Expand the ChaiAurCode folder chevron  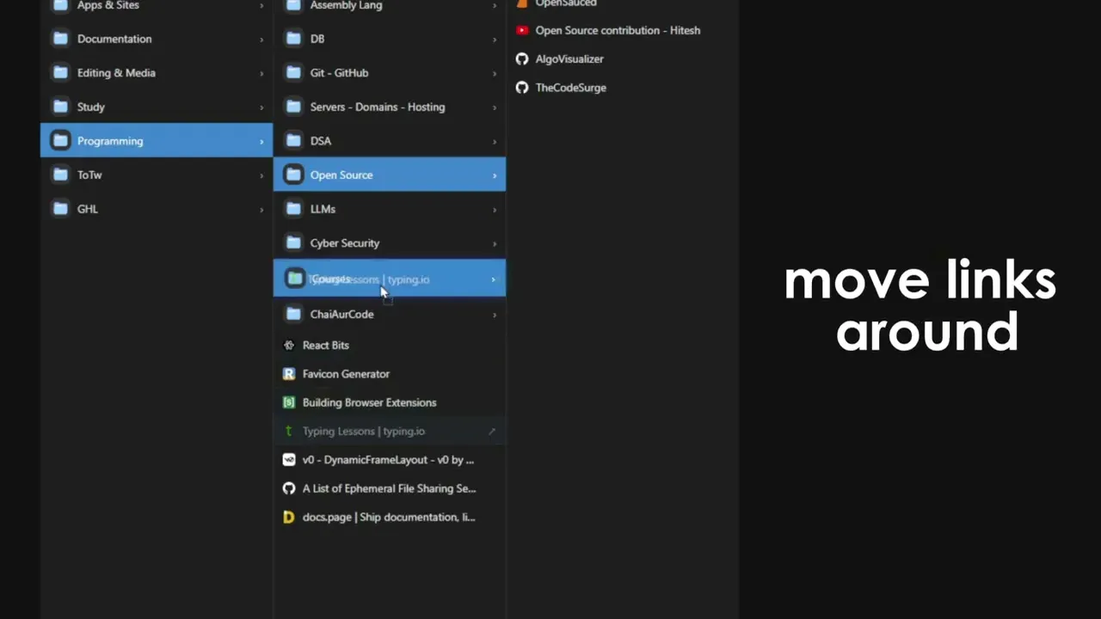495,315
